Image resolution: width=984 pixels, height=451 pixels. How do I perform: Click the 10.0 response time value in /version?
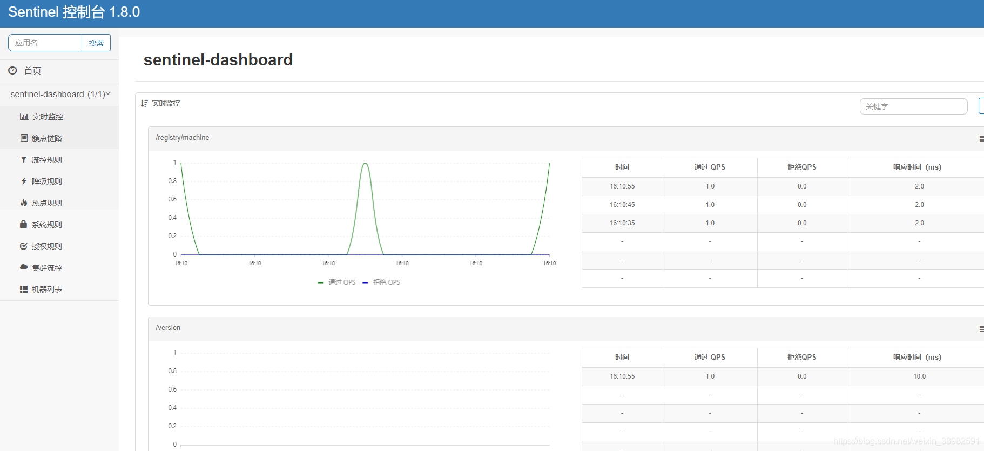919,376
